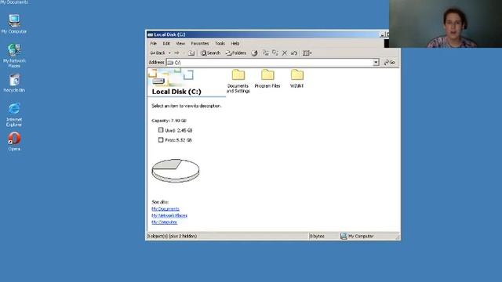Click the '3 object(s)' status bar text
The image size is (502, 282).
pyautogui.click(x=172, y=236)
